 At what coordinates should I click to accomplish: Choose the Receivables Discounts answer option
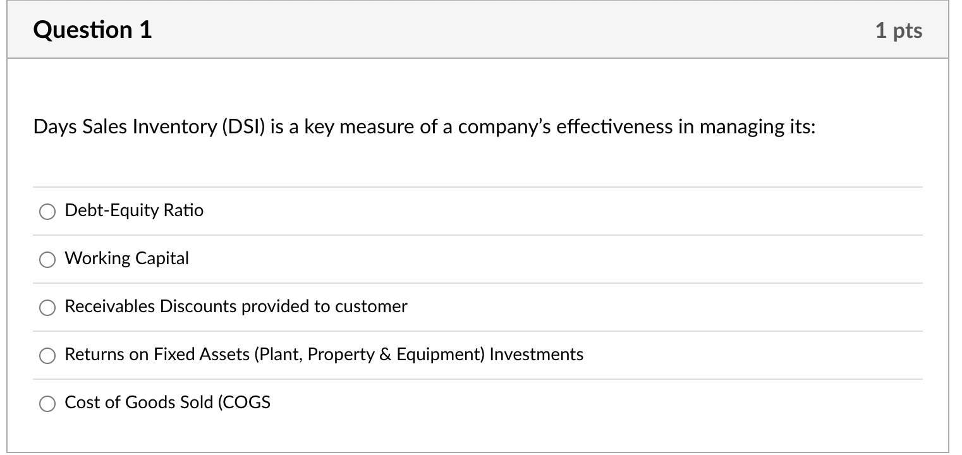tap(47, 308)
